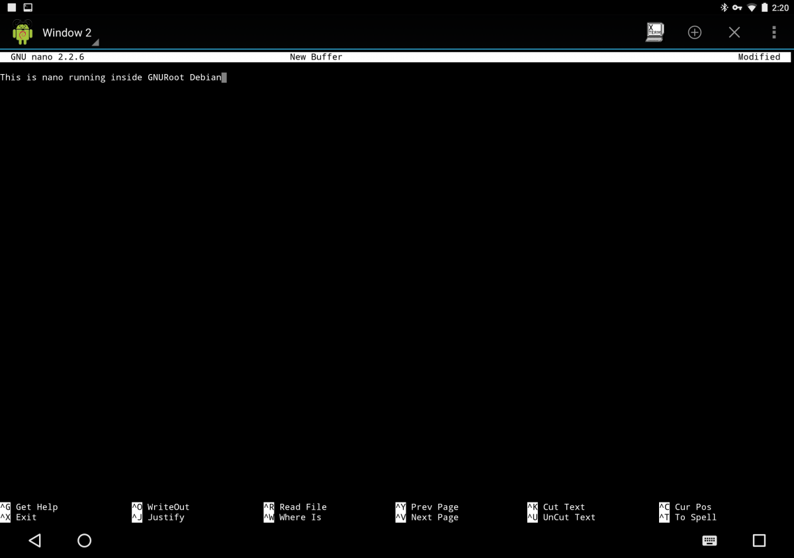The image size is (794, 558).
Task: Close the current terminal window
Action: click(734, 32)
